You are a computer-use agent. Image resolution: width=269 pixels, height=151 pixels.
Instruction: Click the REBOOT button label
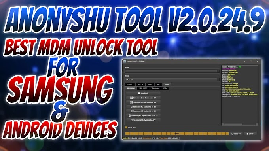point(237,134)
